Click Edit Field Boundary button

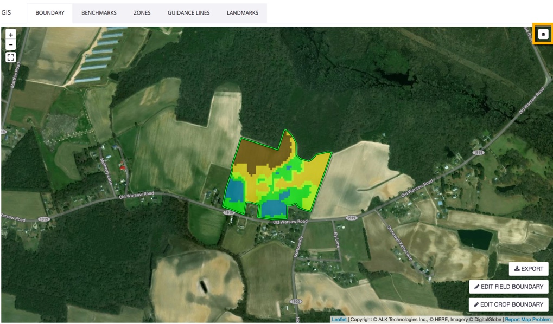pos(508,287)
